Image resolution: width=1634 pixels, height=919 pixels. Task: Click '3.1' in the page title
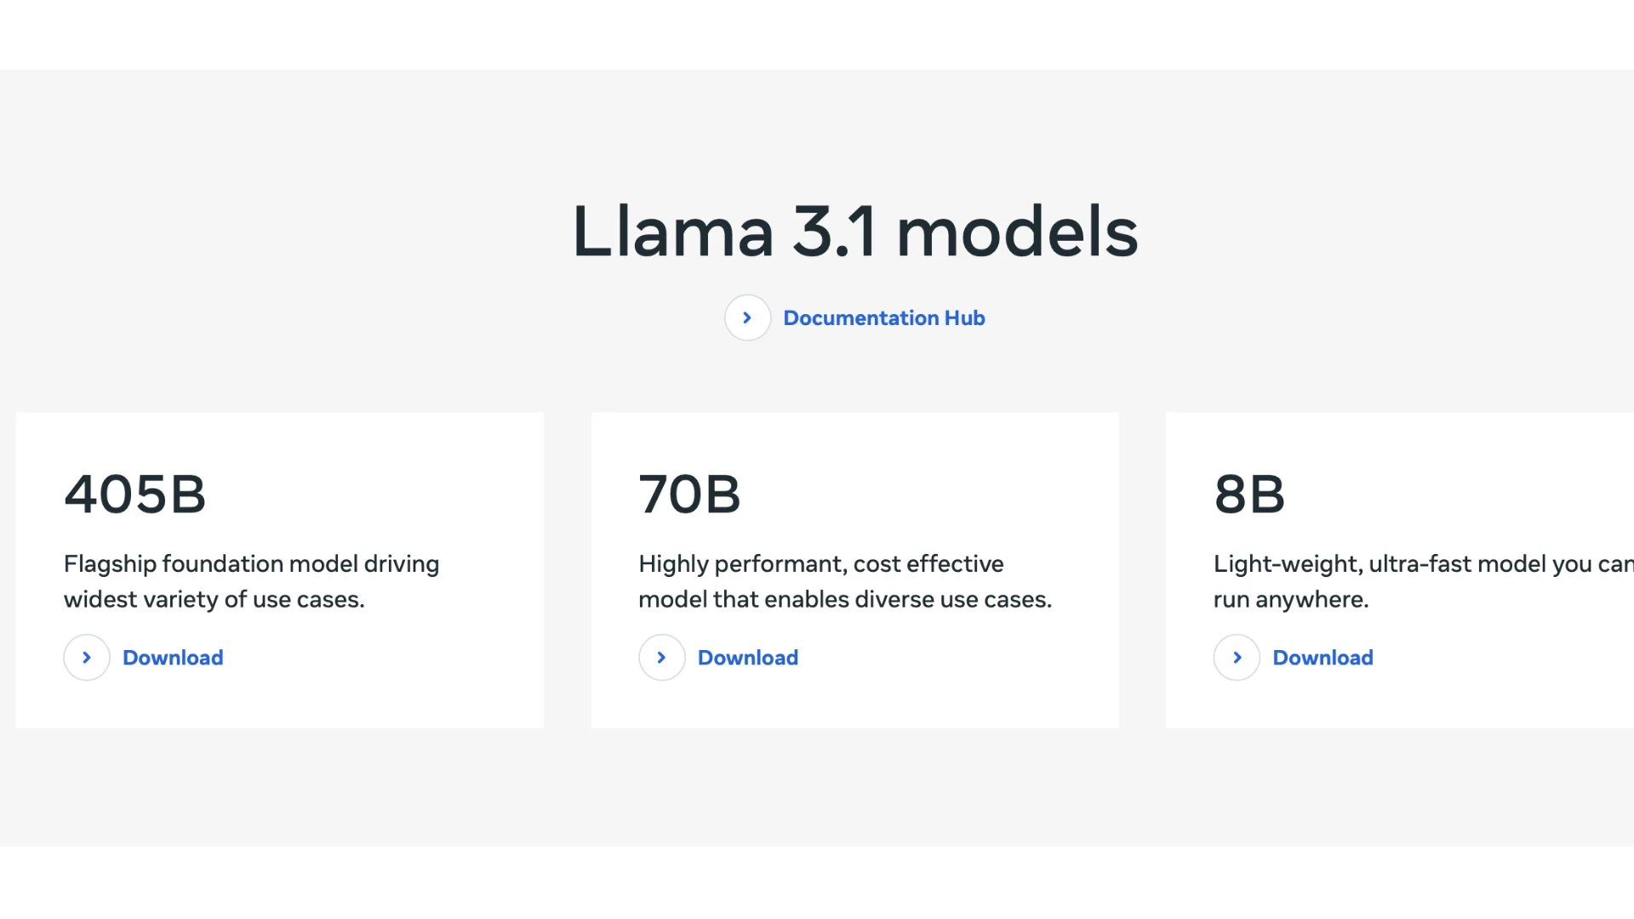tap(834, 231)
